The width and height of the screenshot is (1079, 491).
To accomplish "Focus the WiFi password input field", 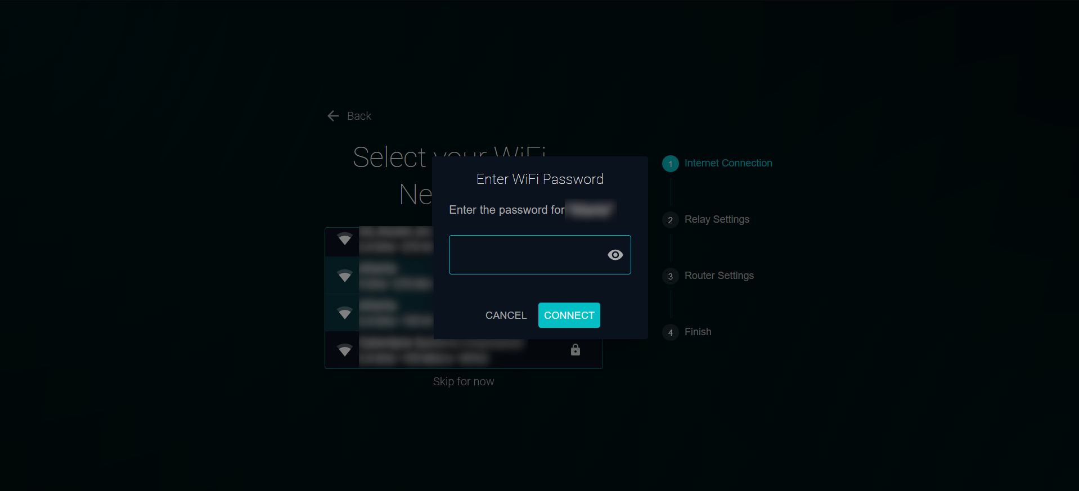I will click(x=539, y=255).
